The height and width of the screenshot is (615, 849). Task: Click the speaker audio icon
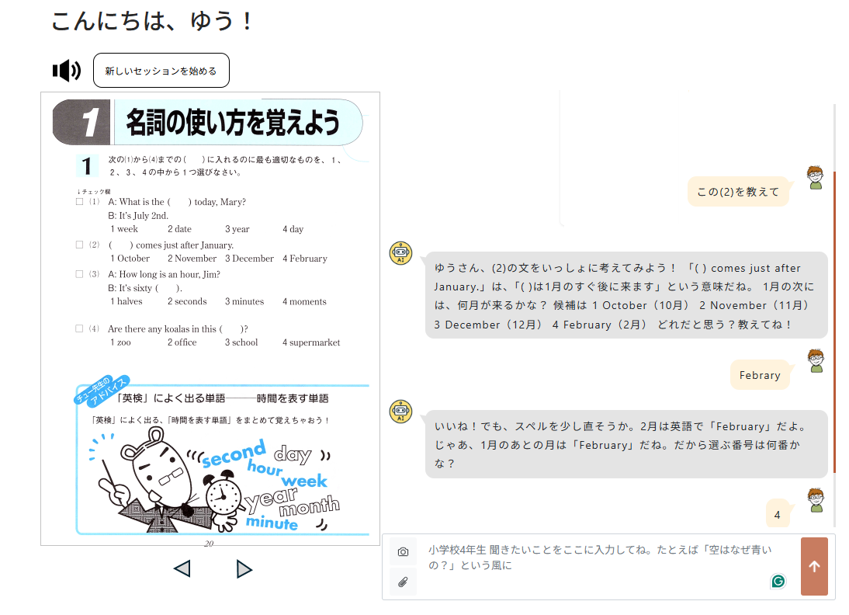pyautogui.click(x=67, y=71)
